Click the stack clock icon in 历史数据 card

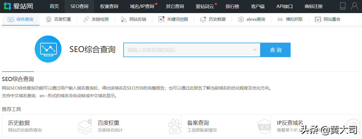(85, 126)
